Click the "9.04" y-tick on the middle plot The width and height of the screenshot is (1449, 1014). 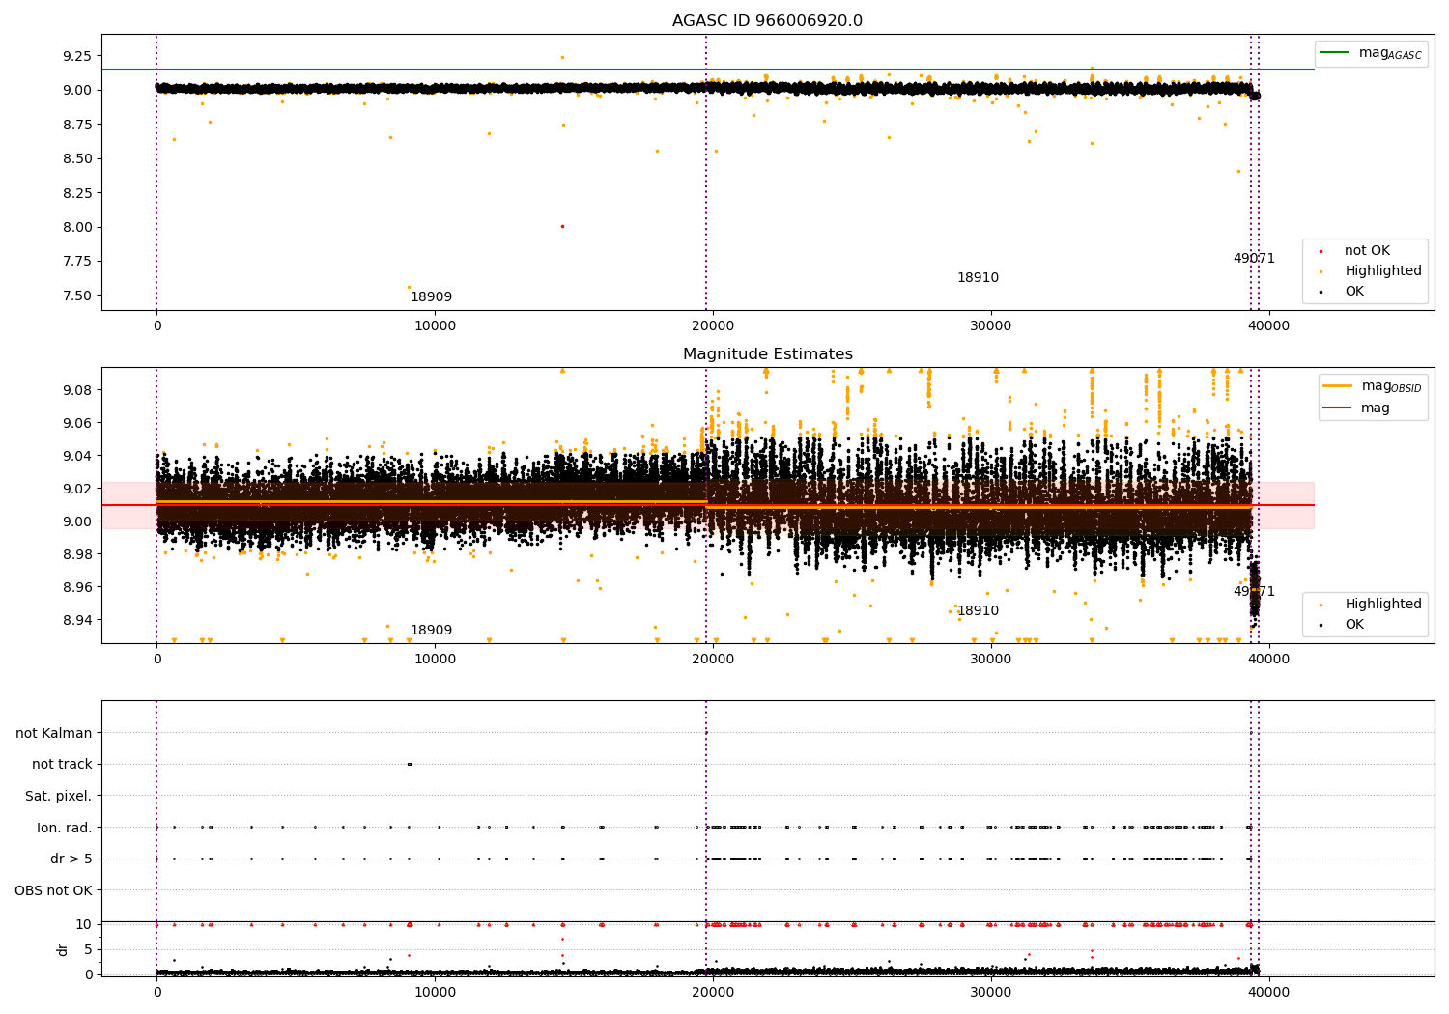(x=77, y=456)
